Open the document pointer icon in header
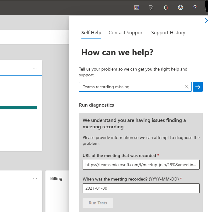This screenshot has height=212, width=214. [151, 8]
